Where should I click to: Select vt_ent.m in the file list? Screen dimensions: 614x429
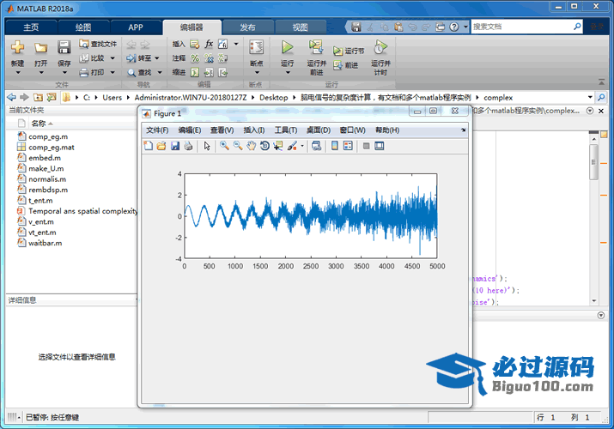42,233
